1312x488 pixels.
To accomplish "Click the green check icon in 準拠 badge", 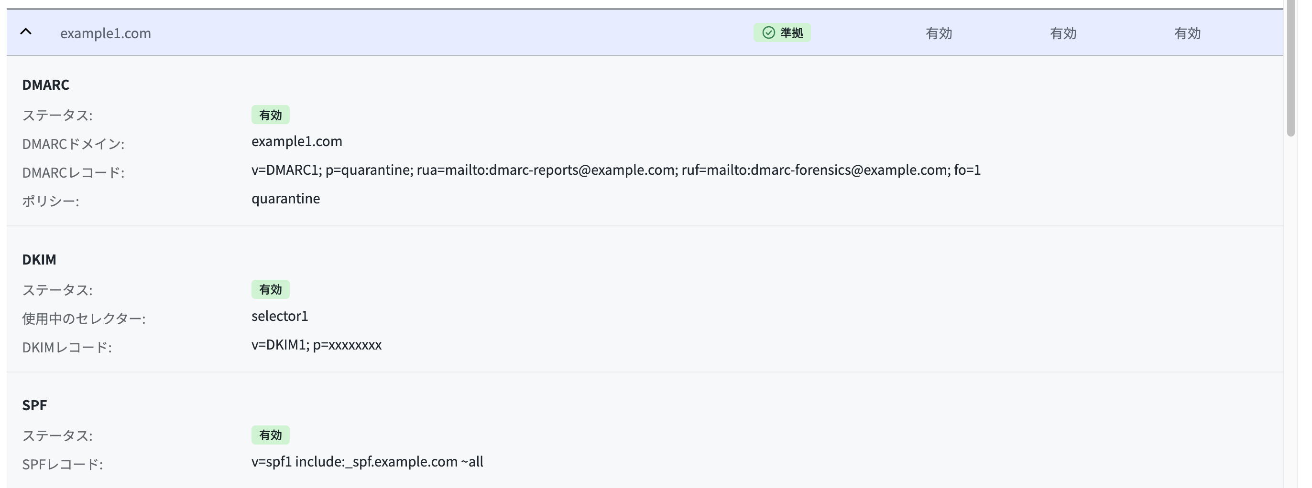I will click(768, 33).
